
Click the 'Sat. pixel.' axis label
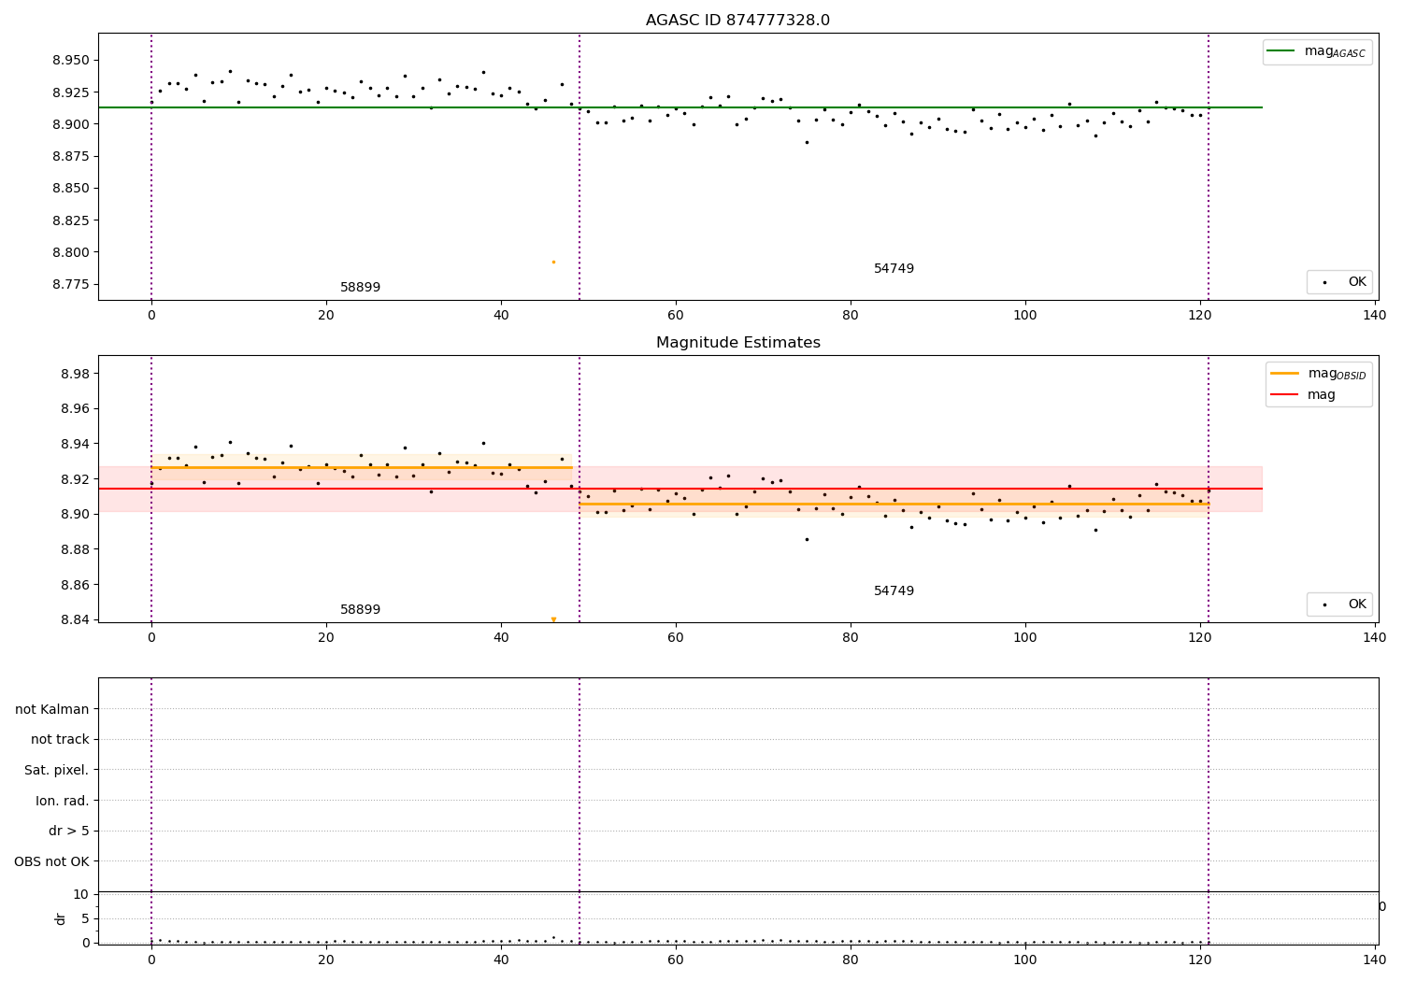coord(57,770)
